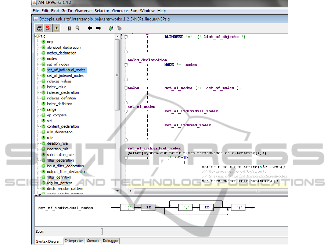Click the Java icon in title bar
This screenshot has width=331, height=250.
[35, 3]
